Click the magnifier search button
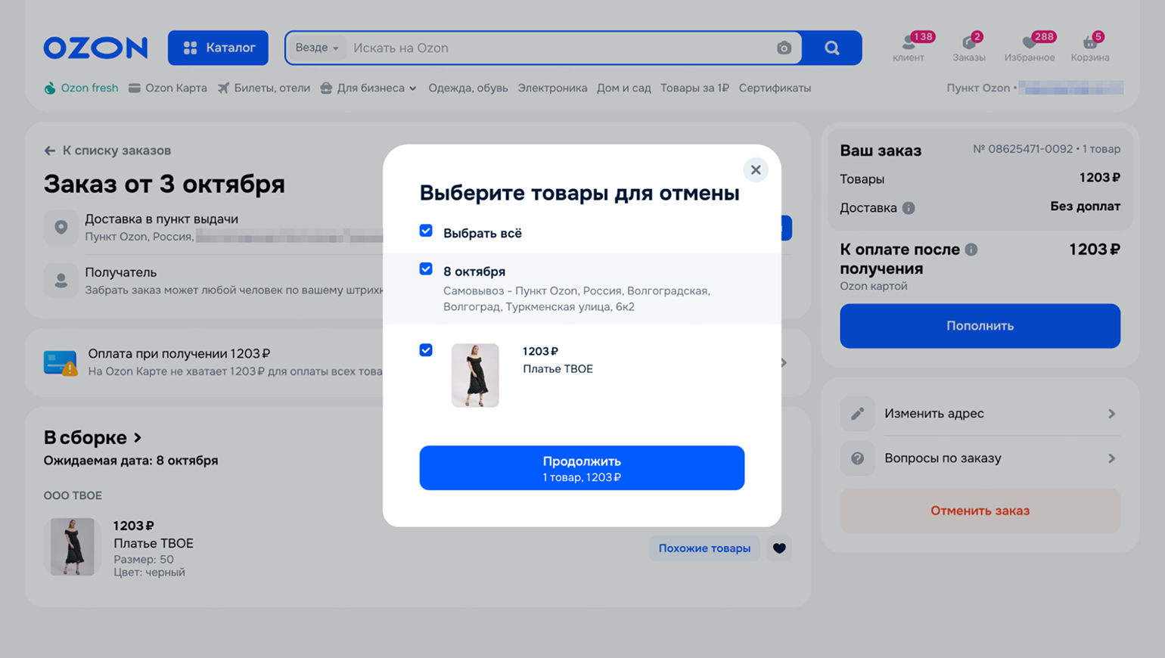1165x658 pixels. coord(832,48)
